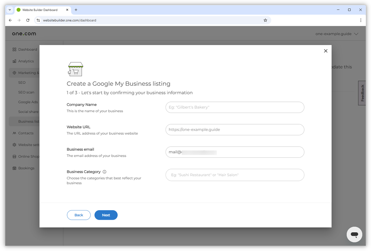Close the Google My Business dialog
Screen dimensions: 371x251
pyautogui.click(x=326, y=51)
